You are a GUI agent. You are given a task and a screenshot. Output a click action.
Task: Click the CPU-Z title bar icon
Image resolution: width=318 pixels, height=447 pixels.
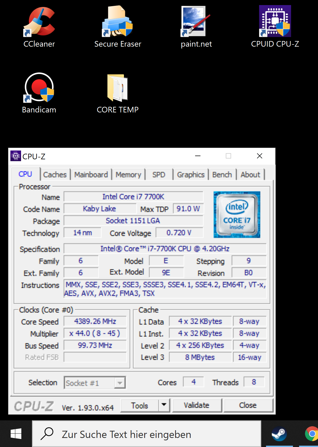click(15, 156)
